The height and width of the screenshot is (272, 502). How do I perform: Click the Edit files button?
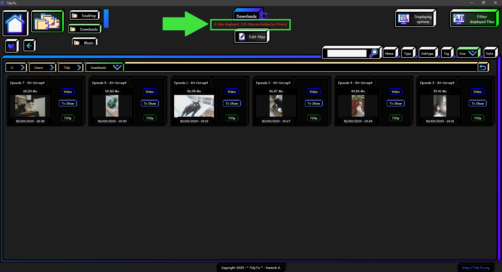tap(252, 37)
